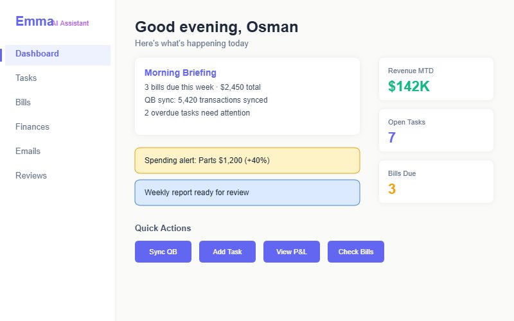Select Reviews in the sidebar
The image size is (514, 321).
tap(31, 176)
